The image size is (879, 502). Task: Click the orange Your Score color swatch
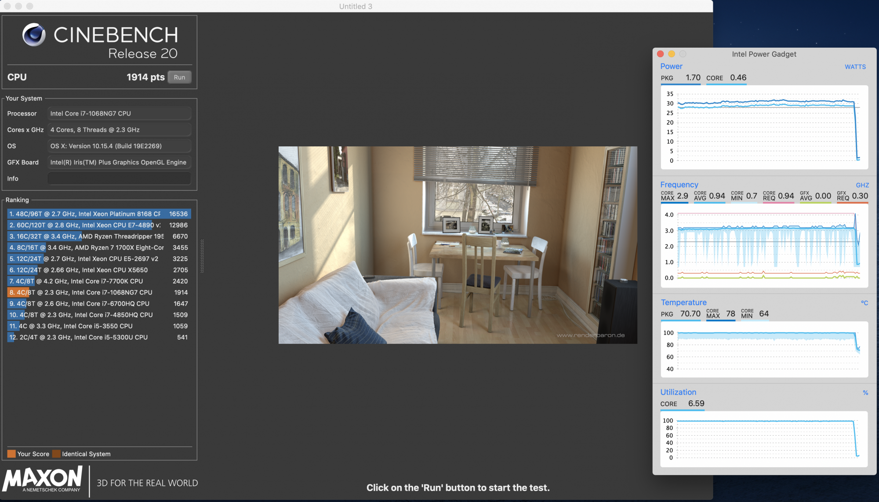pyautogui.click(x=11, y=454)
